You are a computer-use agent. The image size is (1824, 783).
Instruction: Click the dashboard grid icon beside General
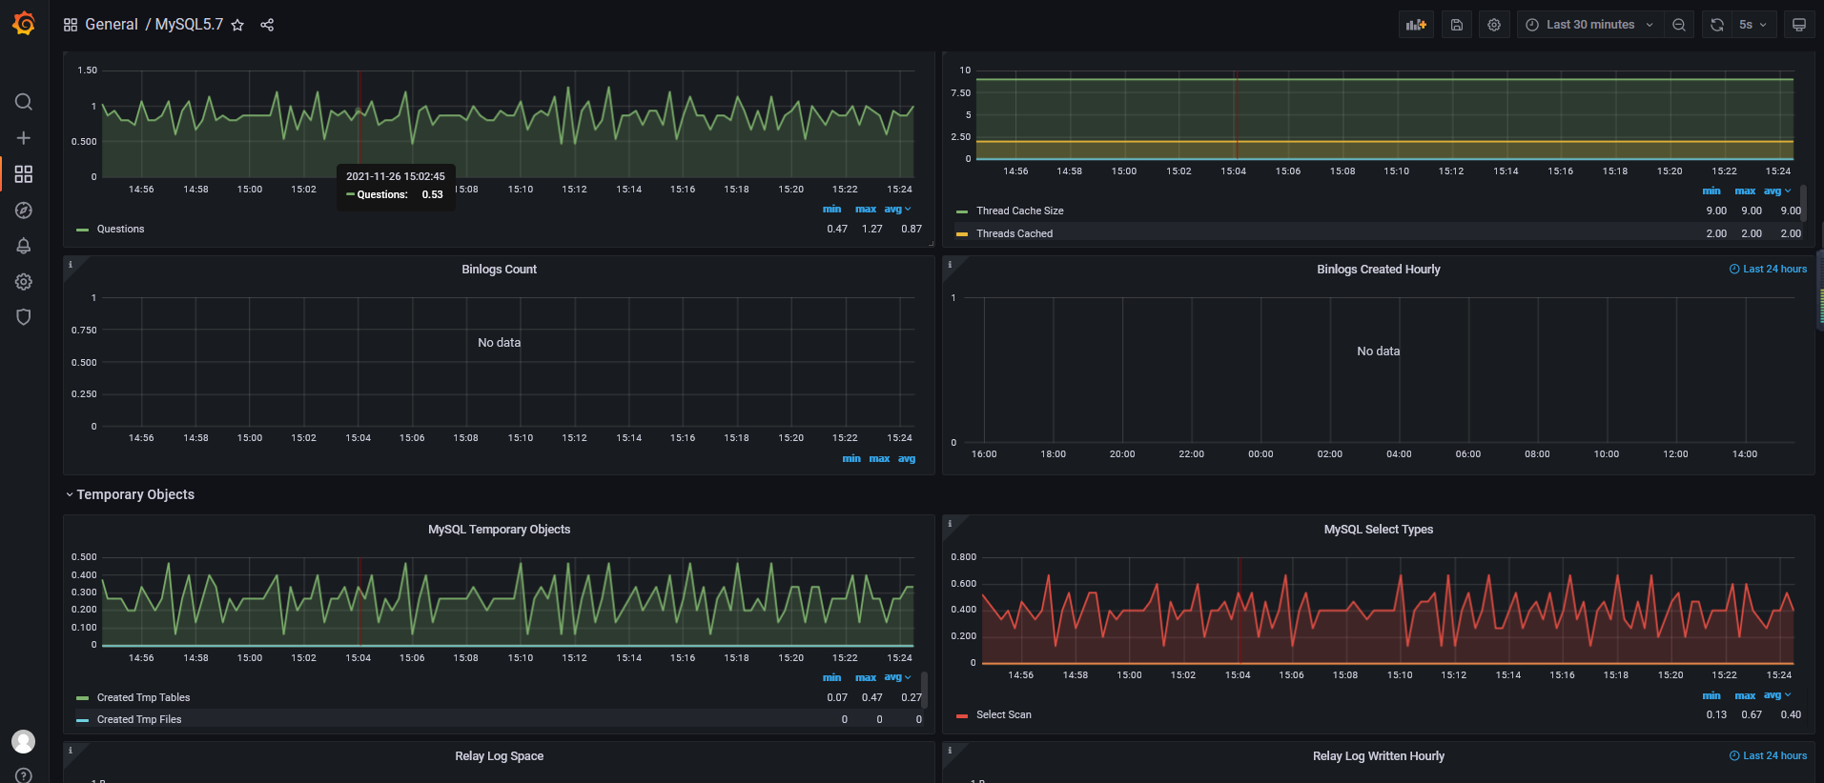coord(71,25)
